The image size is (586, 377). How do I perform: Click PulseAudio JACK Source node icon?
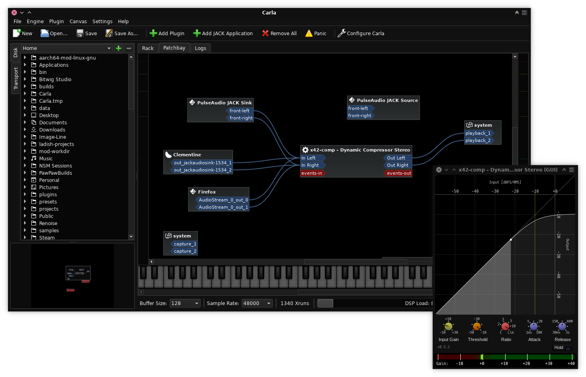point(352,100)
